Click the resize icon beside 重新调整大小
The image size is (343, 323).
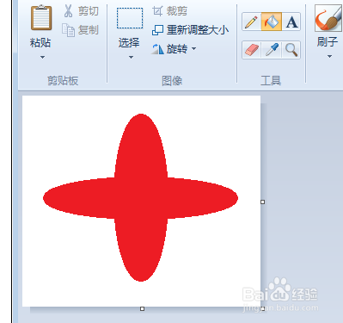click(157, 30)
